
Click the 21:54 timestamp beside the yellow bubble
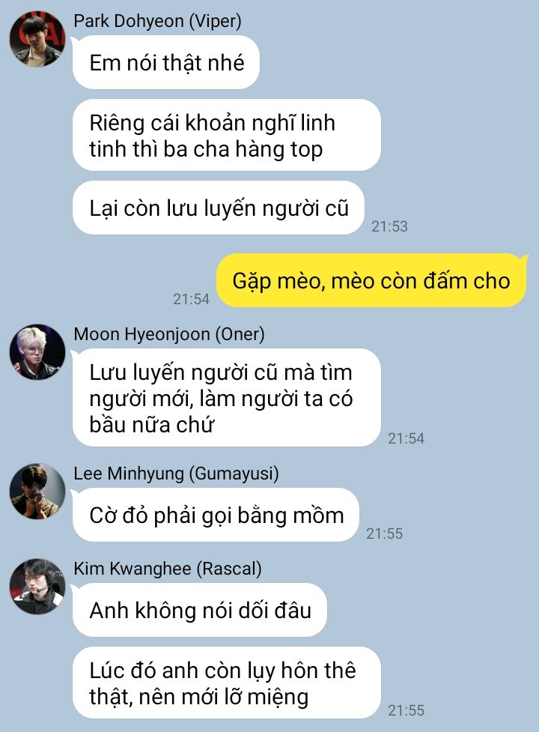(191, 299)
